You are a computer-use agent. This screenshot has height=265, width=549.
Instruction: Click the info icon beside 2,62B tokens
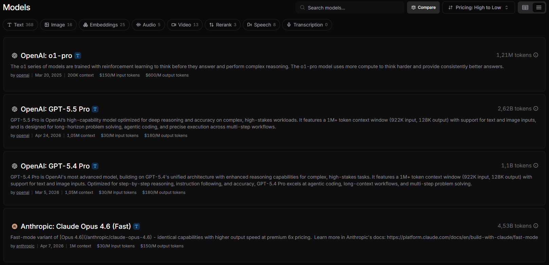click(536, 108)
